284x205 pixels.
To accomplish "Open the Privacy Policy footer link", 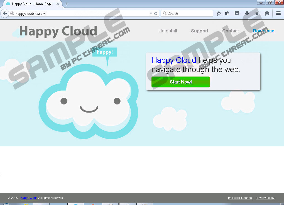I will 265,198.
